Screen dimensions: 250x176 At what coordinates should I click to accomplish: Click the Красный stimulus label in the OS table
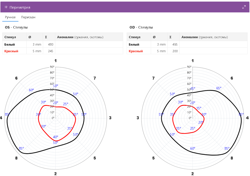[x=11, y=51]
